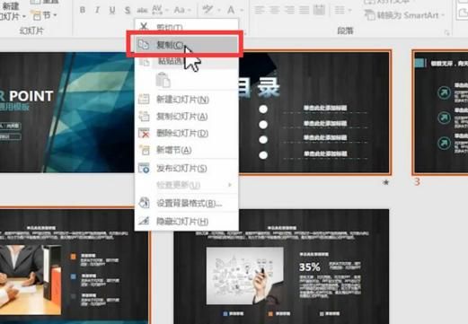468x324 pixels.
Task: Click the center align paragraph icon
Action: (274, 10)
